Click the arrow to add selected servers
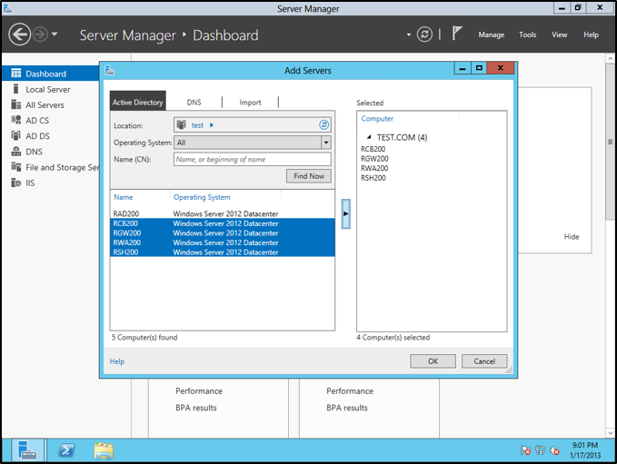The image size is (617, 464). click(x=345, y=212)
